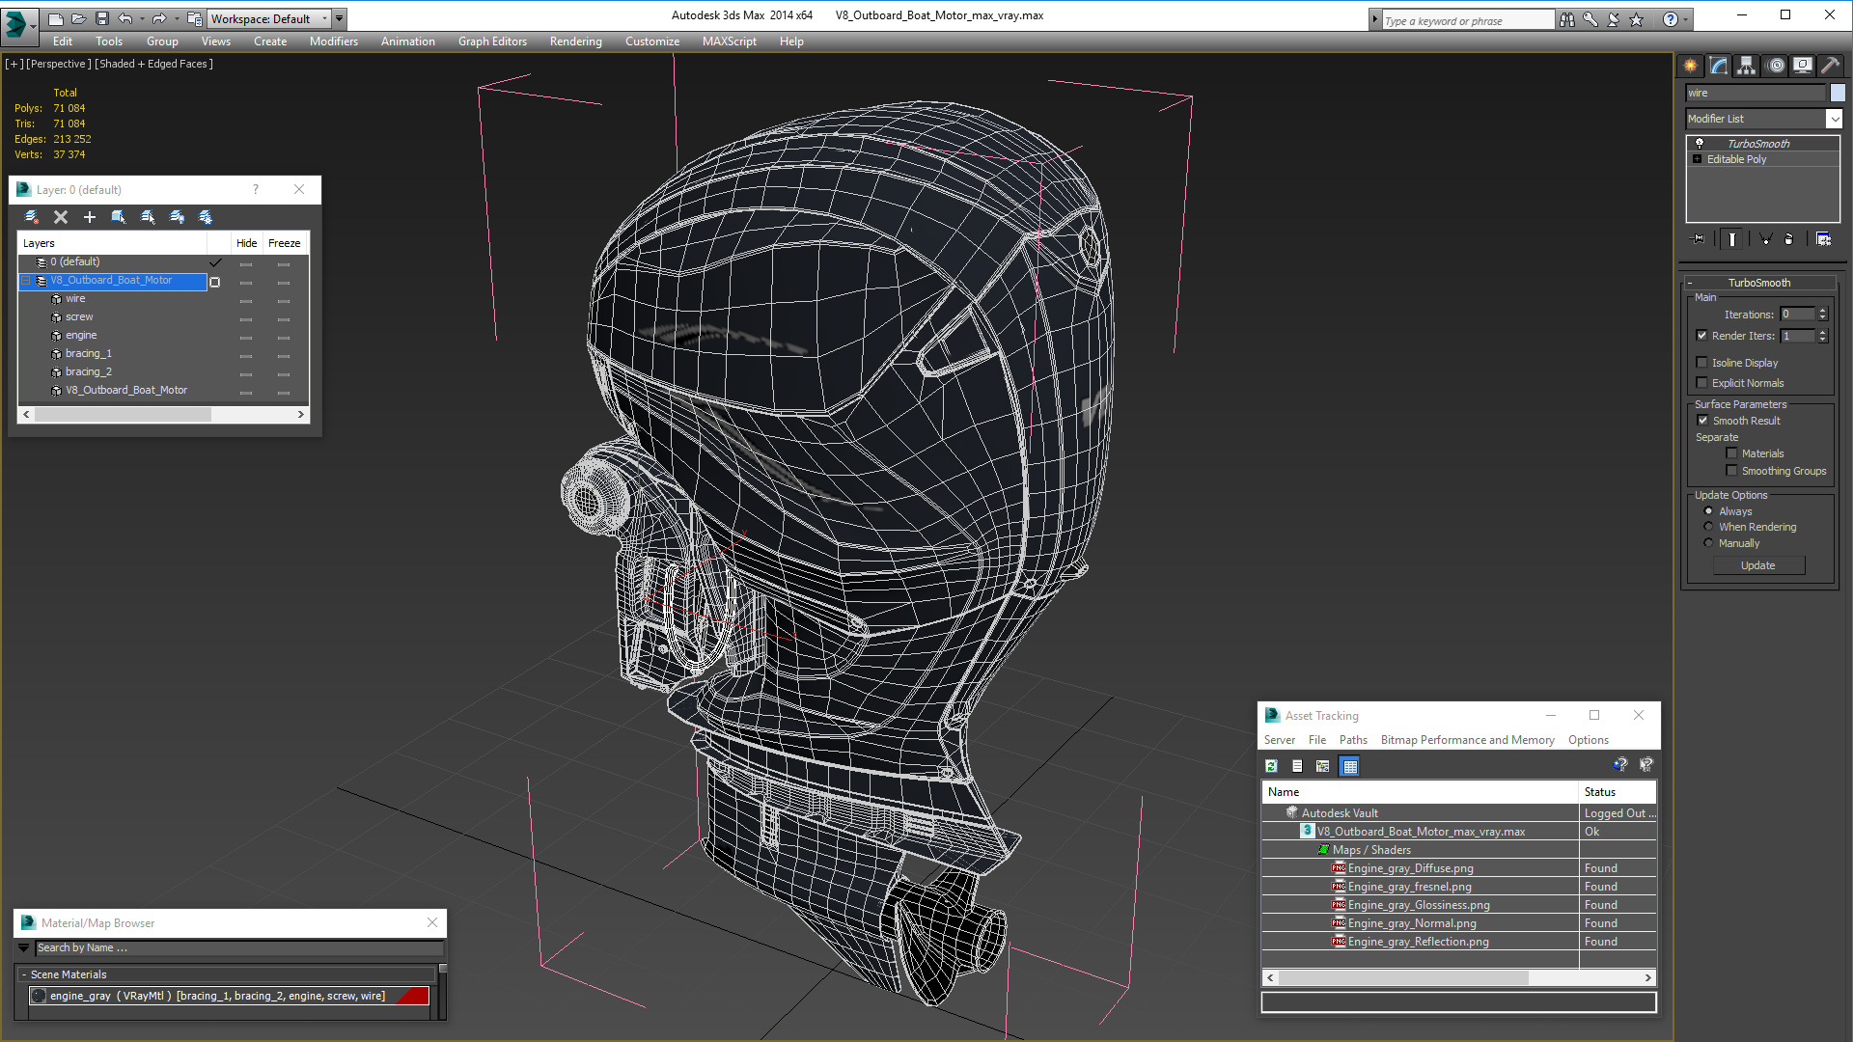Open Paths menu in Asset Tracking
This screenshot has height=1042, width=1853.
coord(1353,740)
